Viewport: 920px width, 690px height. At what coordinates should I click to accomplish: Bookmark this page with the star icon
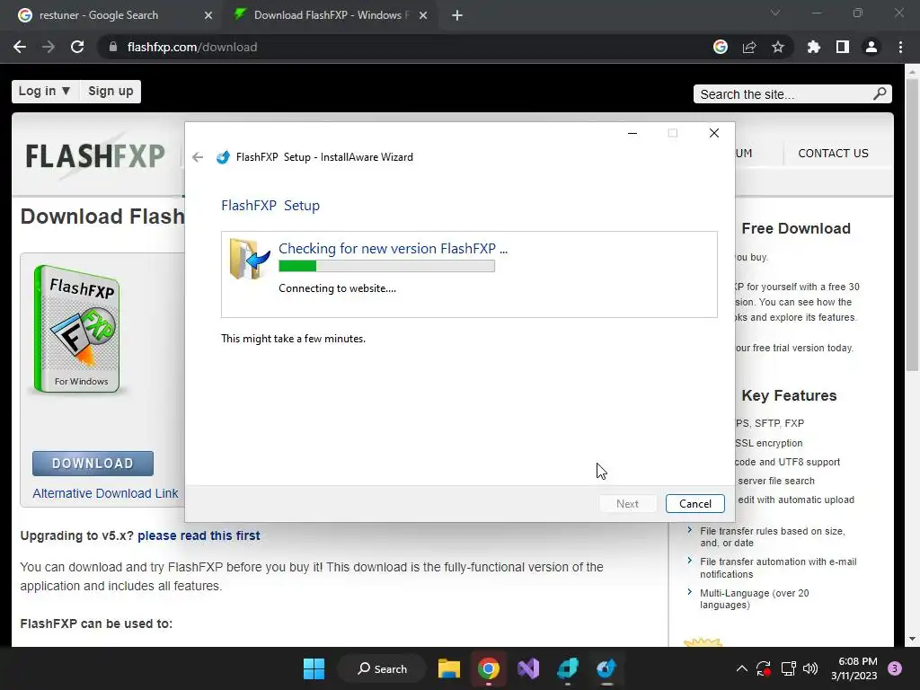pyautogui.click(x=777, y=47)
